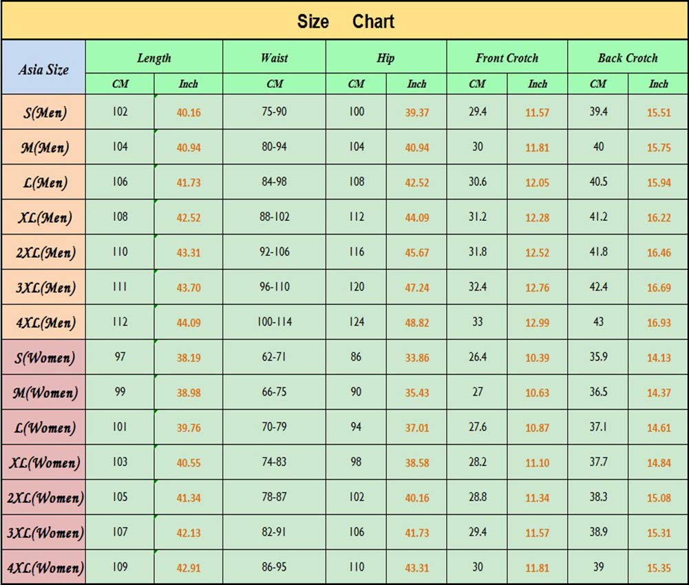689x585 pixels.
Task: Select the waist cell reading 75-90
Action: point(274,112)
